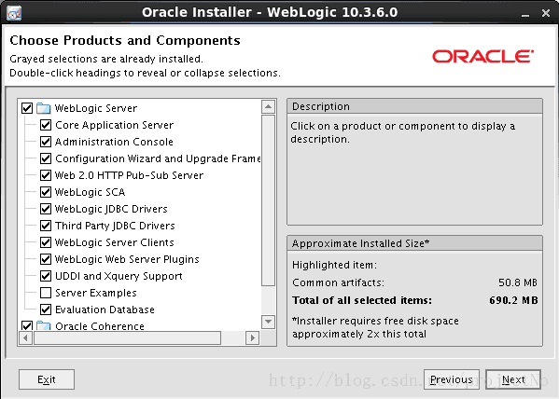Screen dimensions: 559x399
Task: Uncheck the Evaluation Database checkbox
Action: (46, 310)
